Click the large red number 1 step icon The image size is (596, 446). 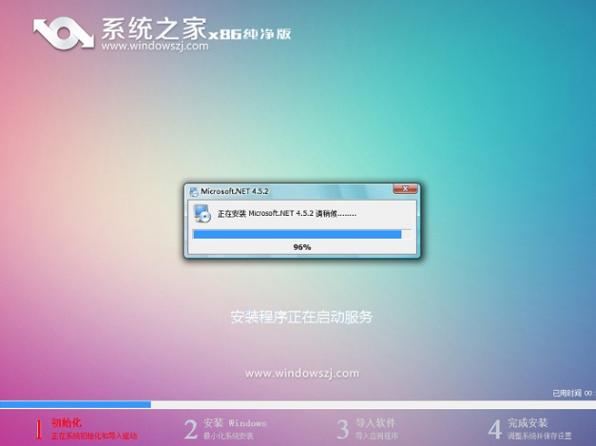click(37, 429)
